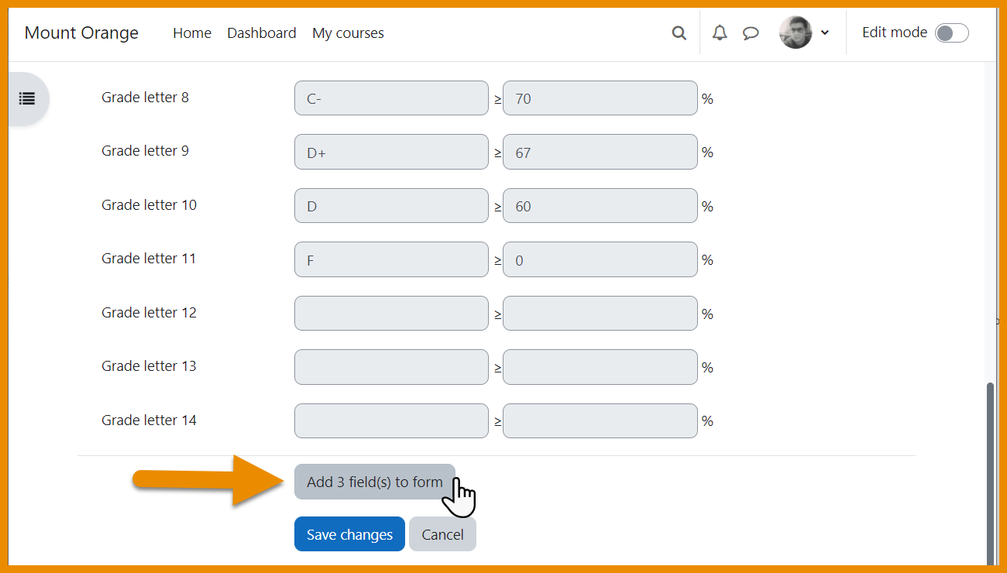The width and height of the screenshot is (1007, 573).
Task: Expand the user menu chevron
Action: click(825, 33)
